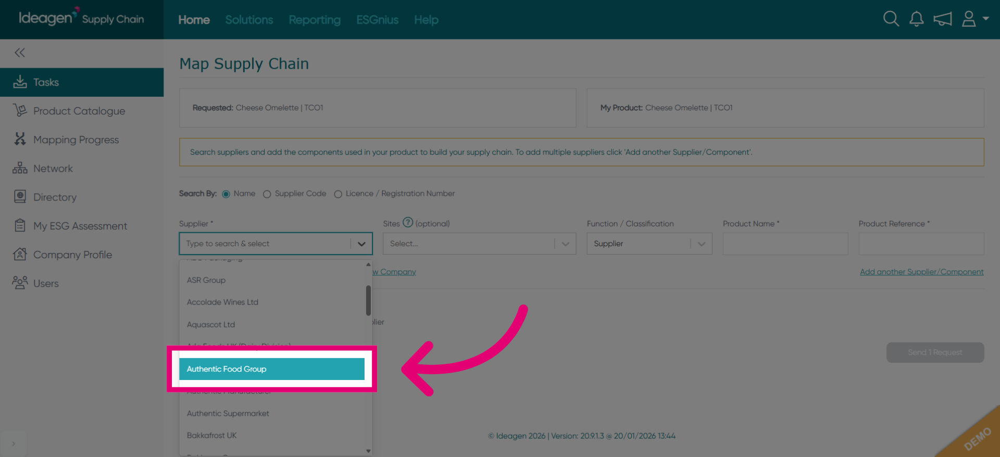Open the Help menu

(426, 20)
